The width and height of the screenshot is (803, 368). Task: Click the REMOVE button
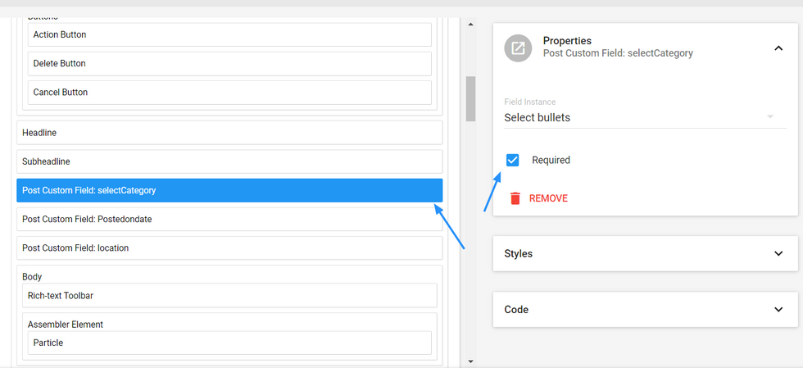pyautogui.click(x=539, y=198)
